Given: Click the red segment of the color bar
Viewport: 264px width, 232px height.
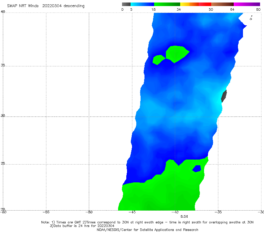Looking at the screenshot, I should point(205,4).
